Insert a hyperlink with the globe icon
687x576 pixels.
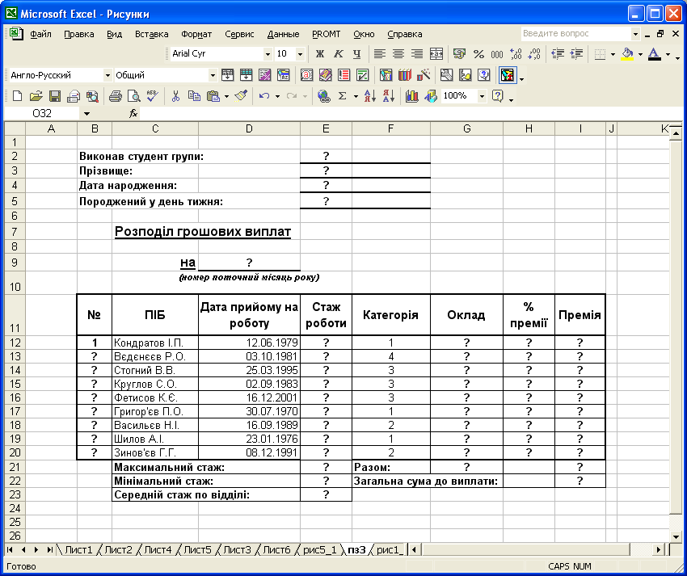324,96
